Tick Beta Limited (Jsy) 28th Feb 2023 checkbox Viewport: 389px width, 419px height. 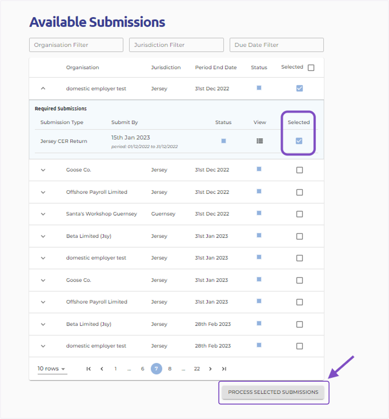pos(300,324)
